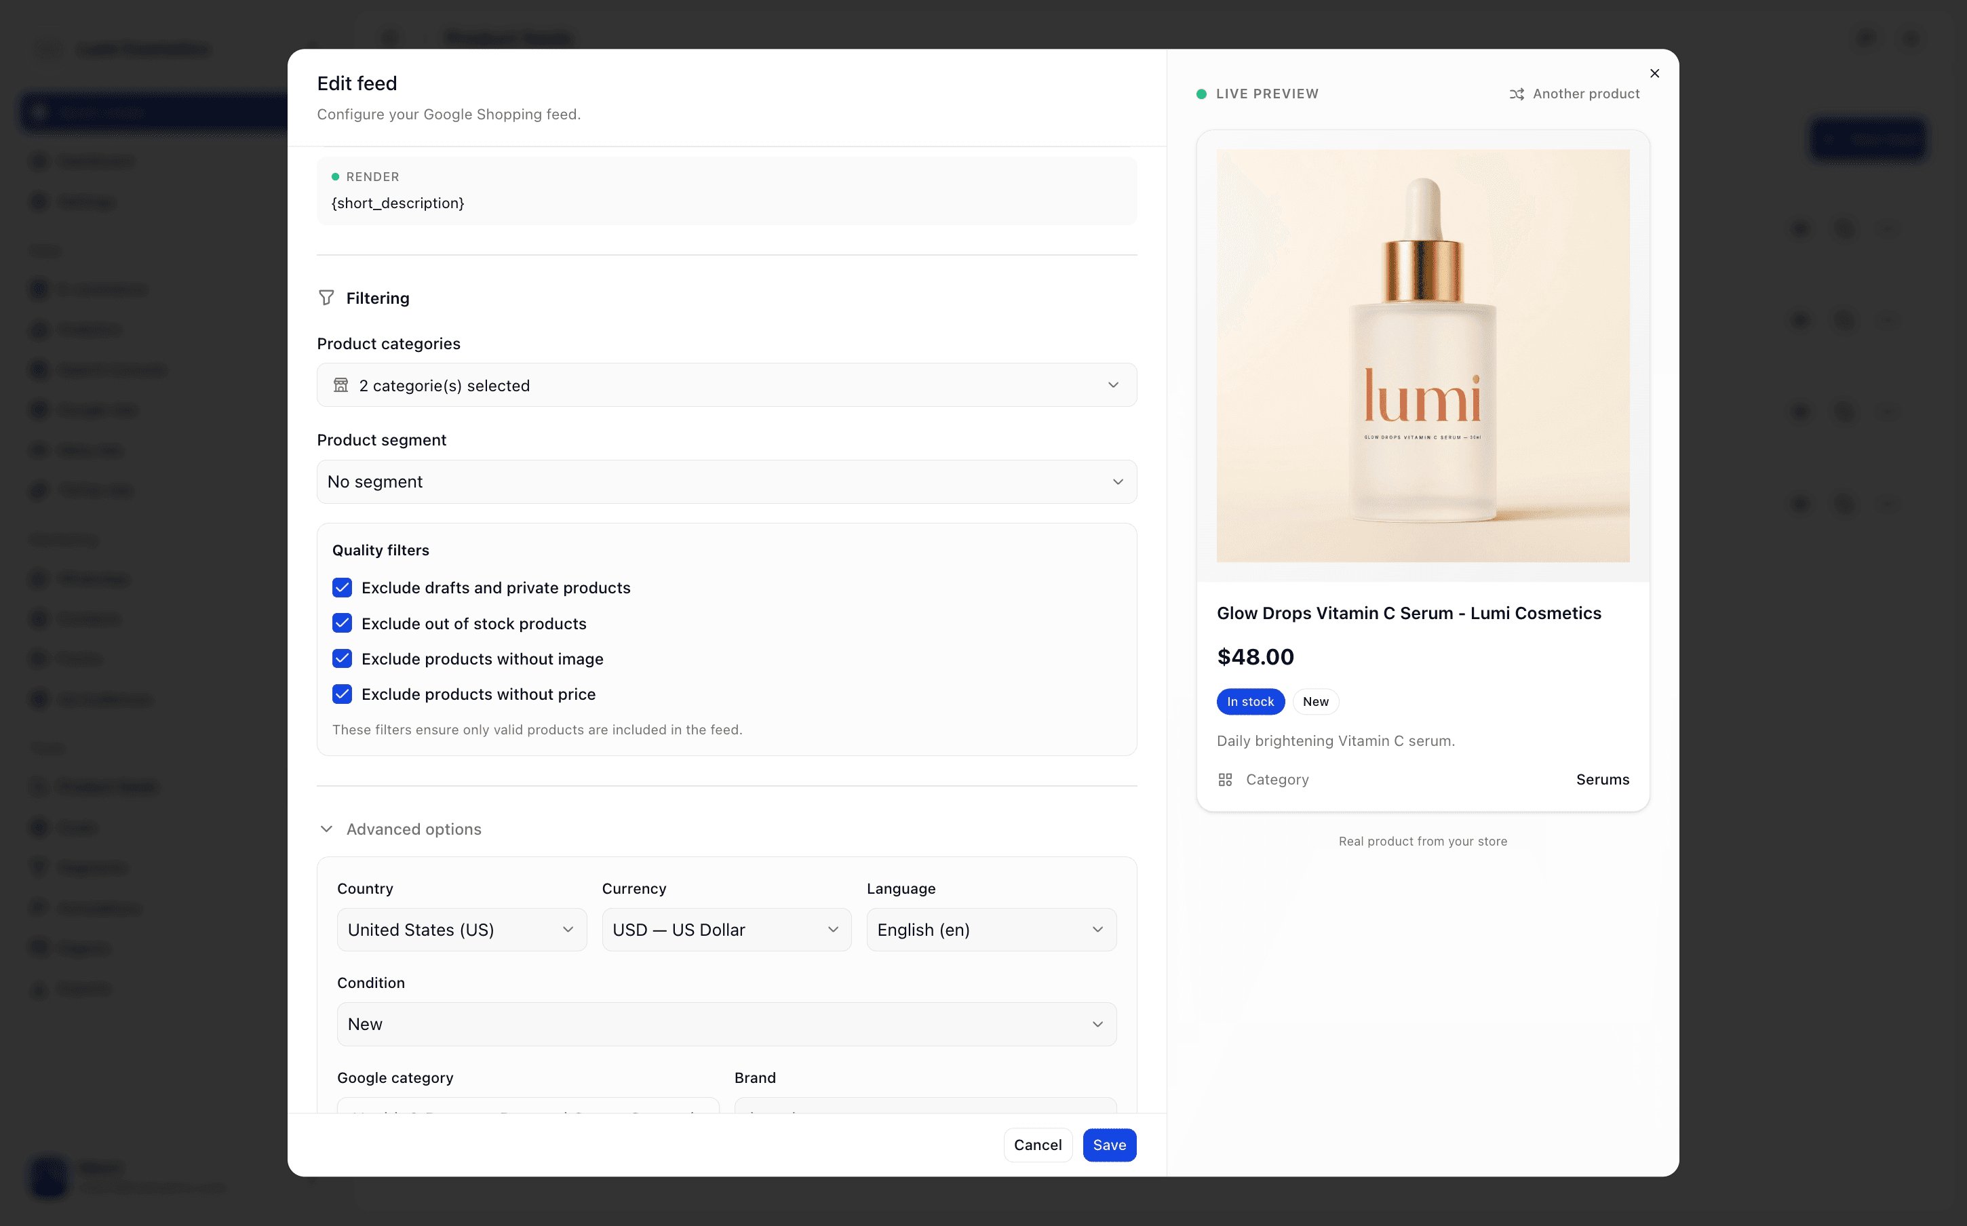Click the $48.00 price

coord(1255,657)
